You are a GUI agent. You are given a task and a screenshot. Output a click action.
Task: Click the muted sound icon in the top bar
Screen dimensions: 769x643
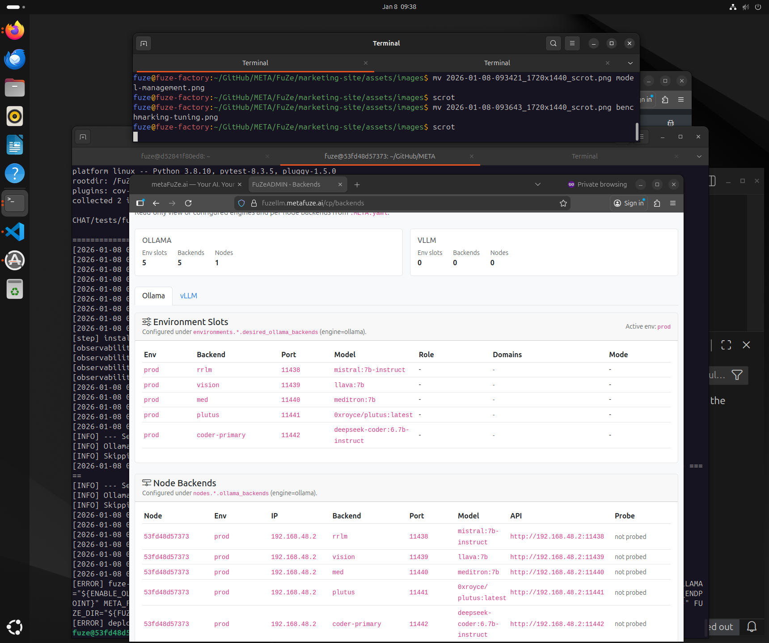[745, 7]
